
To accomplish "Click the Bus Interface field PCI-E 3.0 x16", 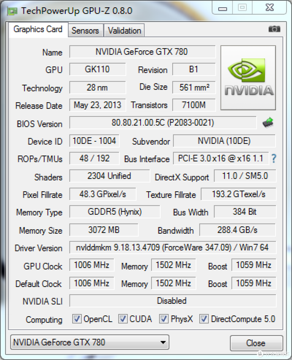I will pos(221,158).
